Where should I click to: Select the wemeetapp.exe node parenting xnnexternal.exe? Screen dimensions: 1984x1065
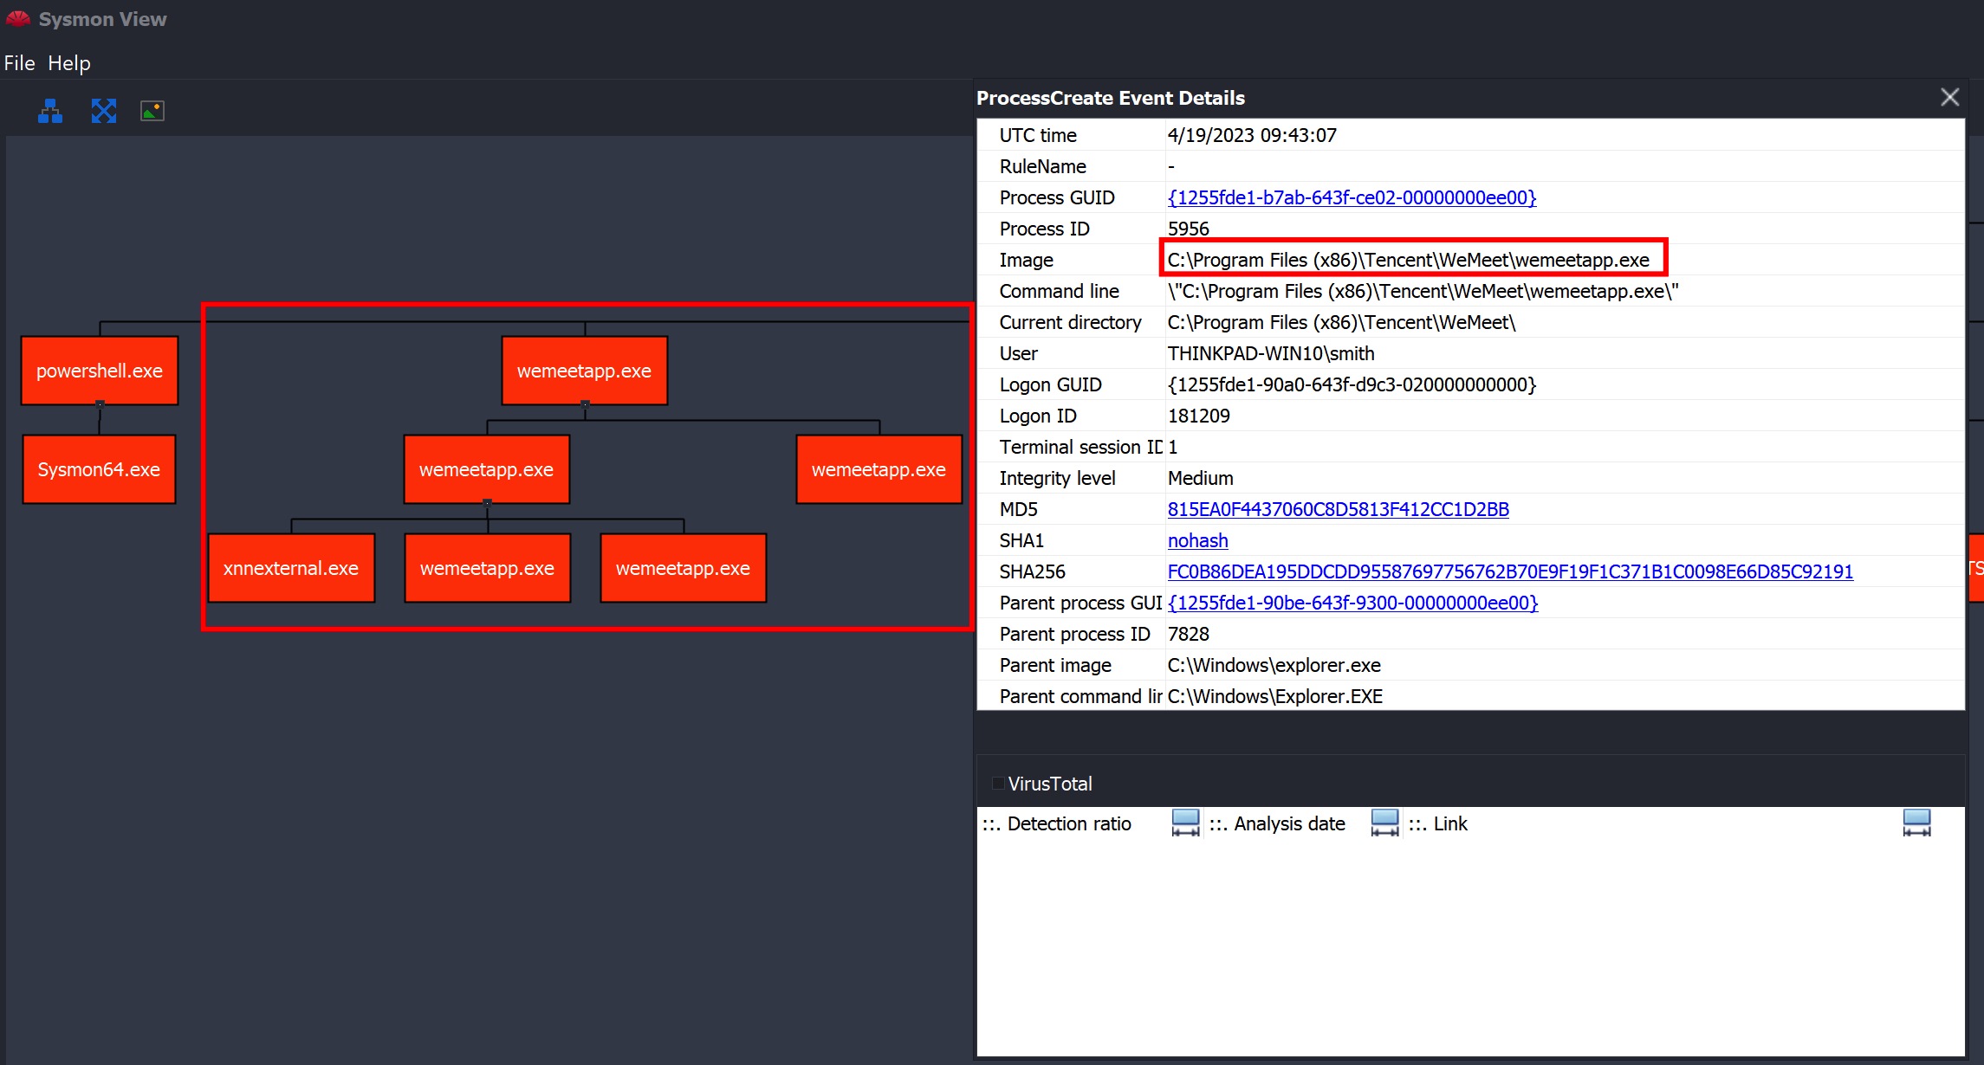(487, 469)
